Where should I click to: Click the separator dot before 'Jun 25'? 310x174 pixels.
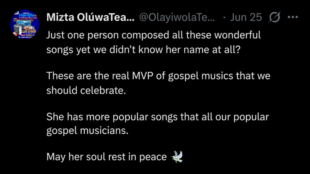[x=224, y=17]
